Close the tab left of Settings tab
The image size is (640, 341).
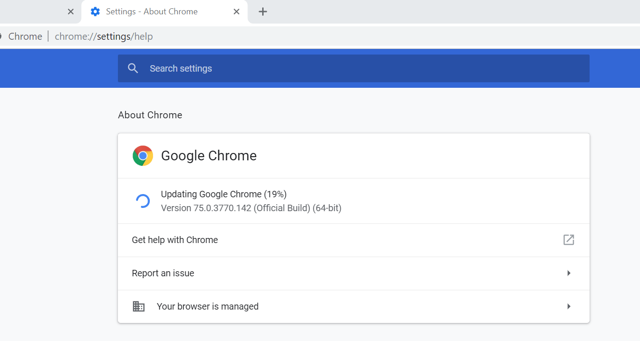click(x=71, y=12)
